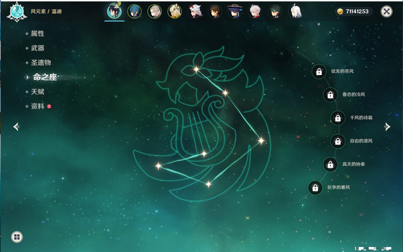Screen dimensions: 403x252
Task: Select the 命之座 constellation tab
Action: click(45, 77)
